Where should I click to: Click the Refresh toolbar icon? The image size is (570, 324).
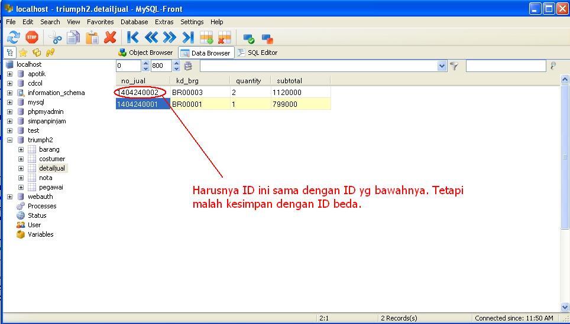tap(13, 37)
